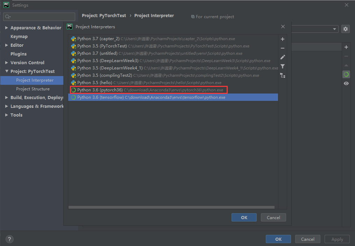
Task: Open interpreter settings gear icon
Action: 346,29
